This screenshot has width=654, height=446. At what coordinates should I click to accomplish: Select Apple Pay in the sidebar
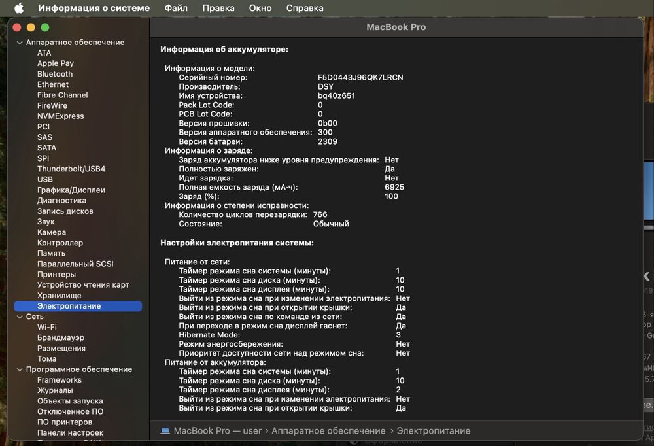(56, 63)
